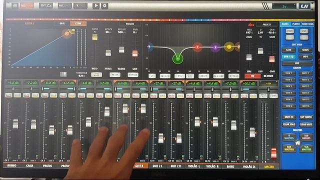The height and width of the screenshot is (180, 320).
Task: Click the BUMBO channel fader
Action: coord(15,123)
